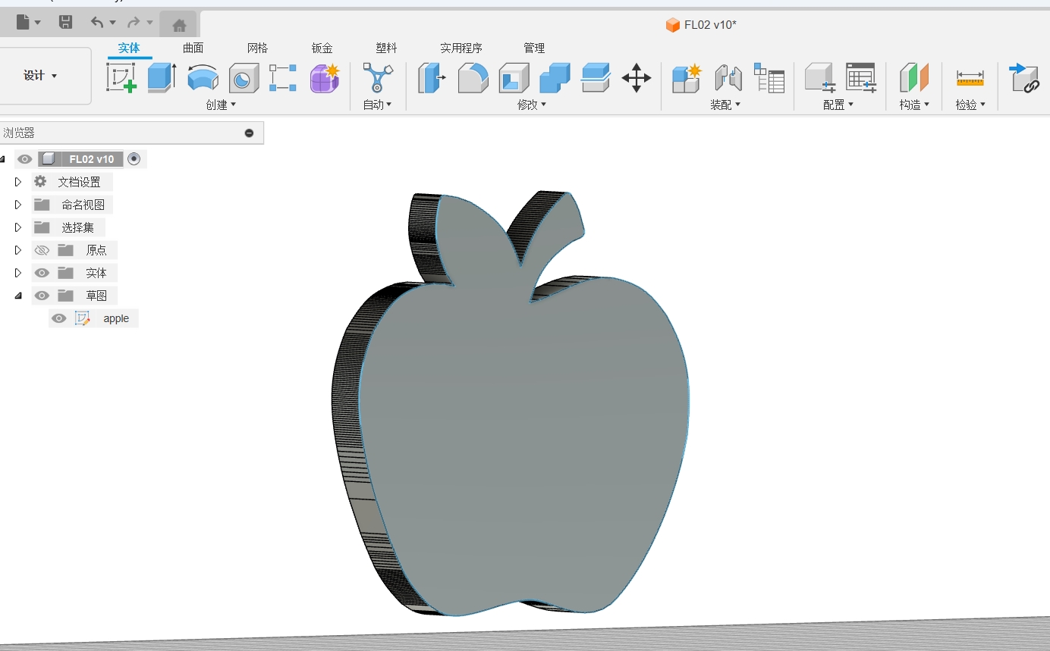Select the Hole tool
1050x651 pixels.
244,78
